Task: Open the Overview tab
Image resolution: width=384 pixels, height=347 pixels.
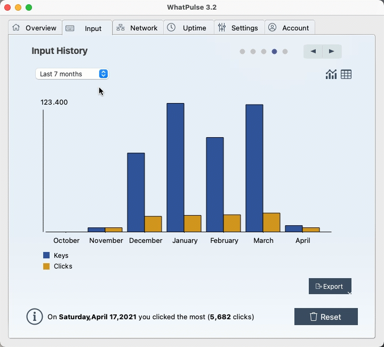Action: click(35, 28)
